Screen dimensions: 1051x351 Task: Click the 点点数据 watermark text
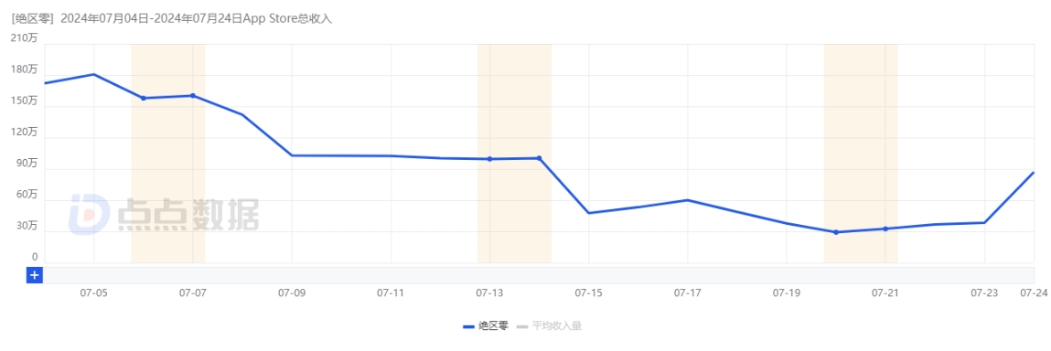pyautogui.click(x=188, y=215)
